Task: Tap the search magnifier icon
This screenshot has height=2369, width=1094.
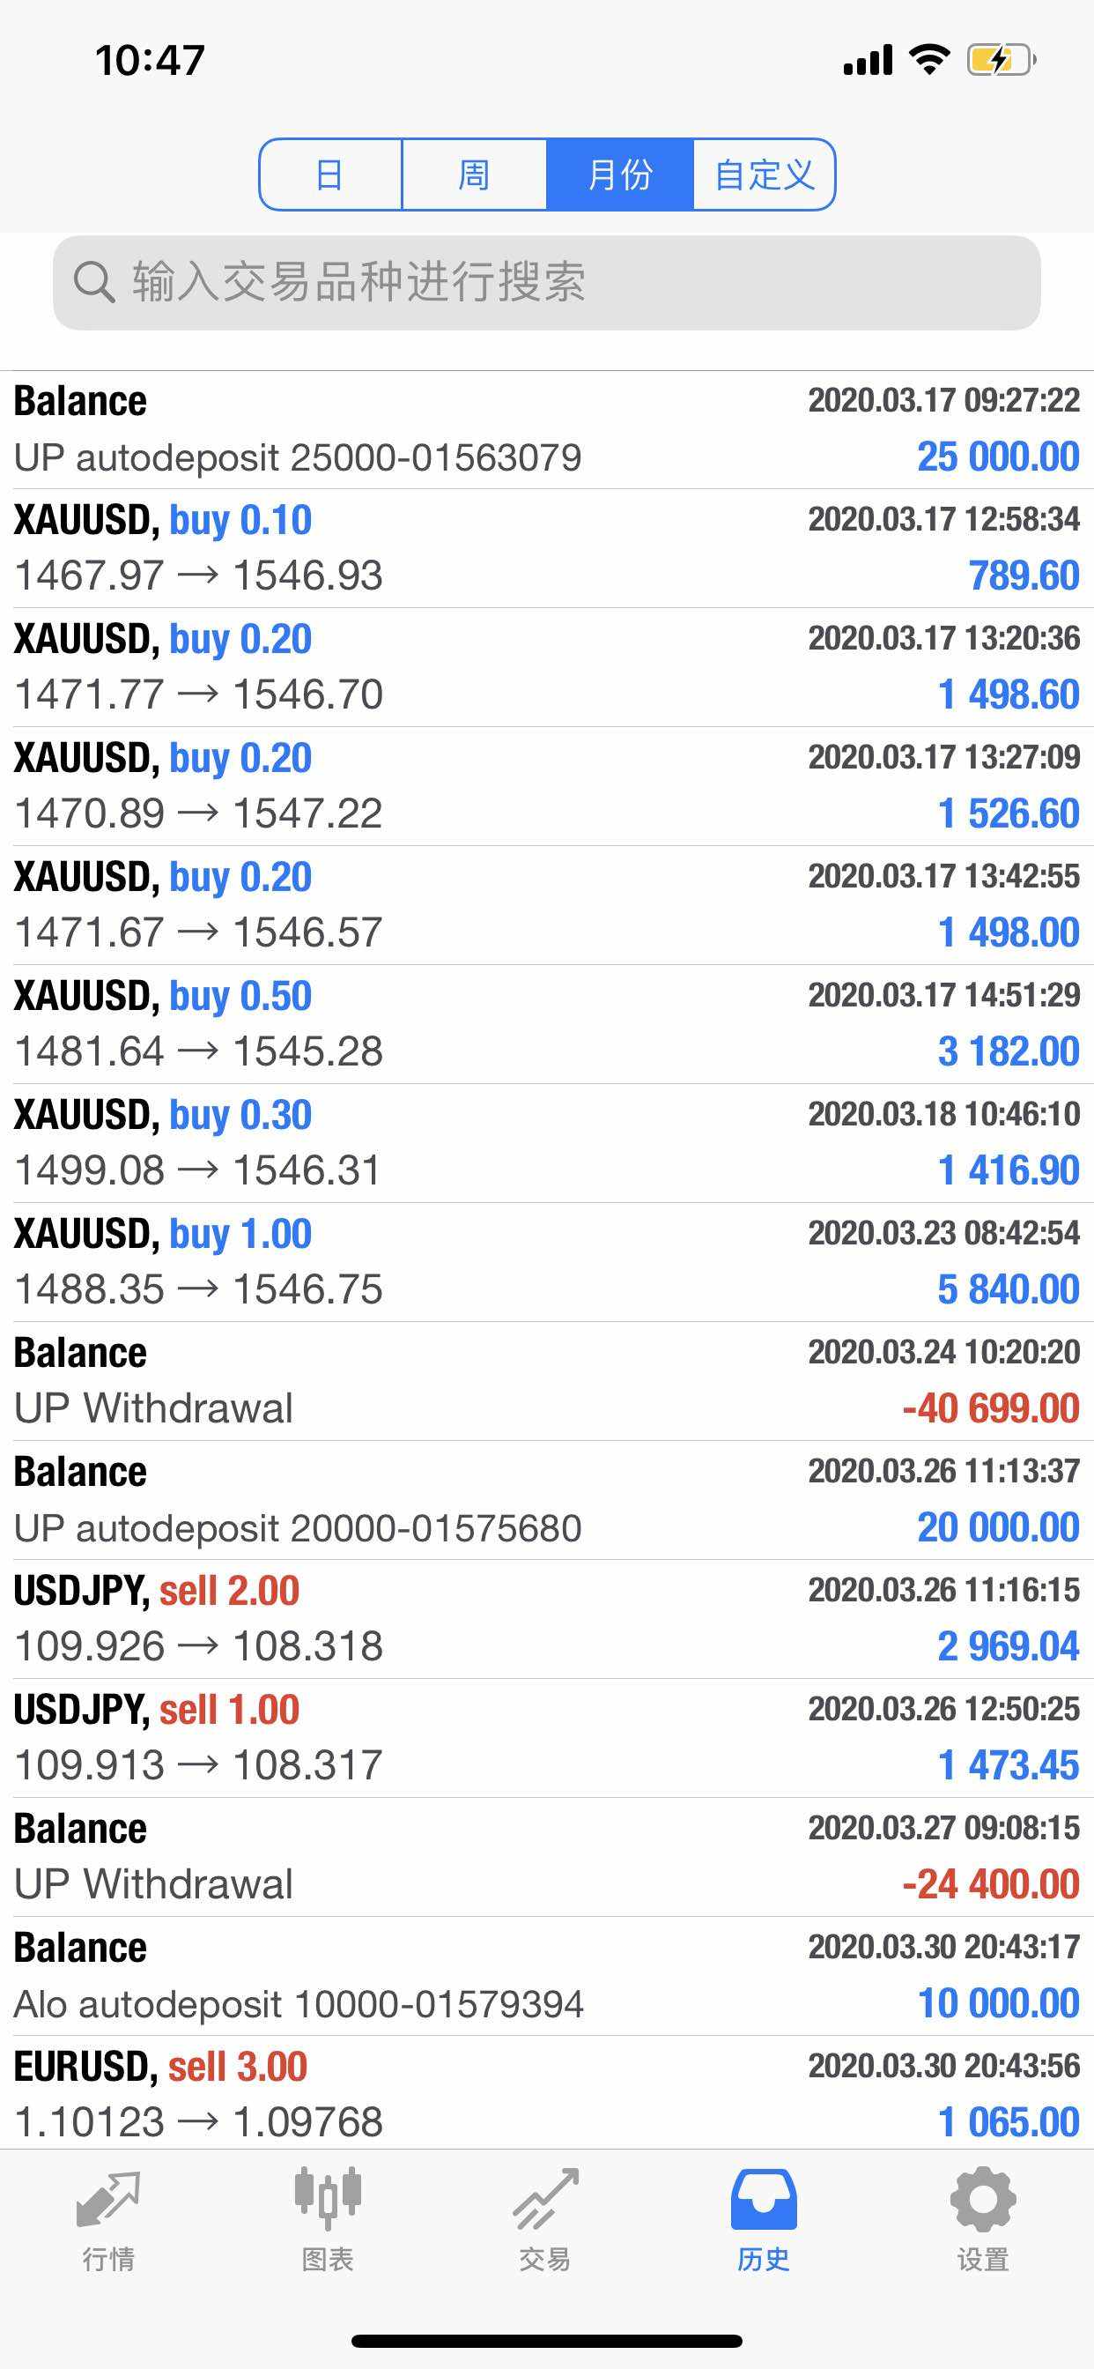Action: coord(93,282)
